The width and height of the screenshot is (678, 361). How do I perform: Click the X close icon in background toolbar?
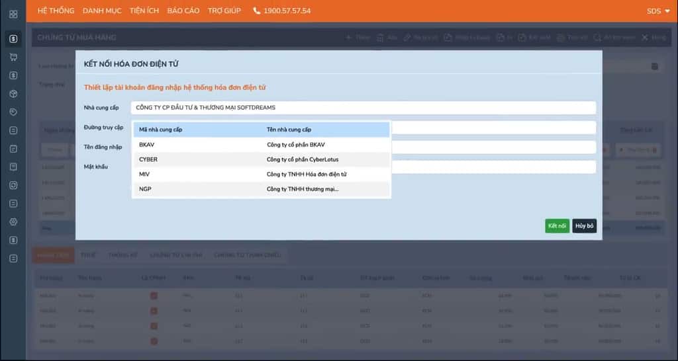tap(645, 38)
